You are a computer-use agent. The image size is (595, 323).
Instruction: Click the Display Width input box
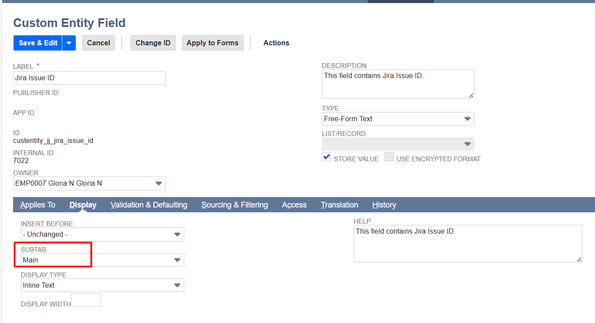point(86,300)
